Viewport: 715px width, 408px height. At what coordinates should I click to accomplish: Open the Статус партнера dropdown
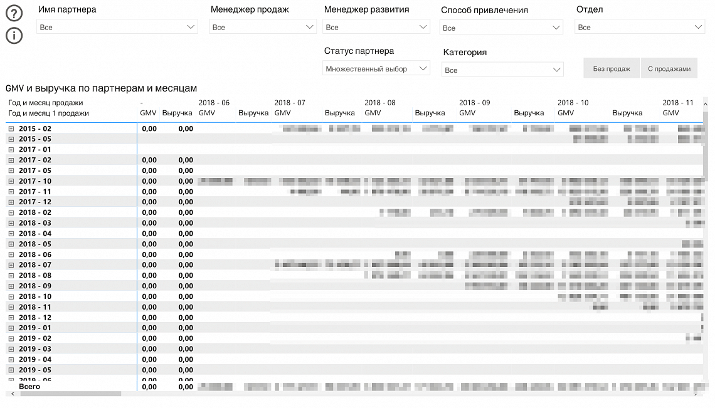point(376,69)
